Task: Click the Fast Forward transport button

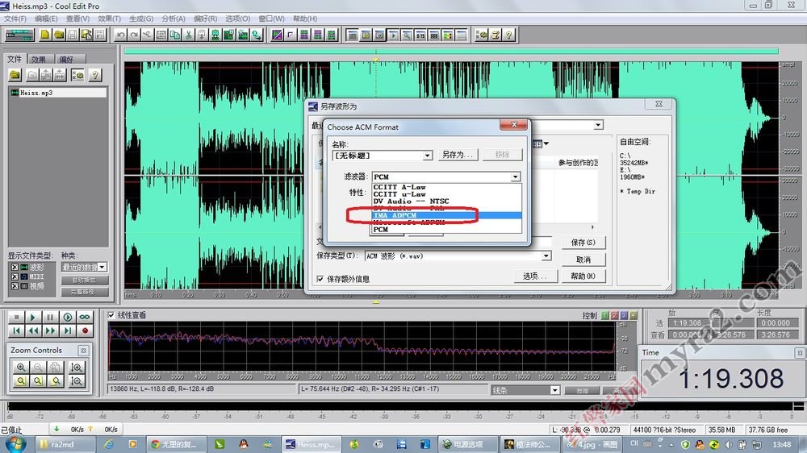Action: pyautogui.click(x=50, y=330)
